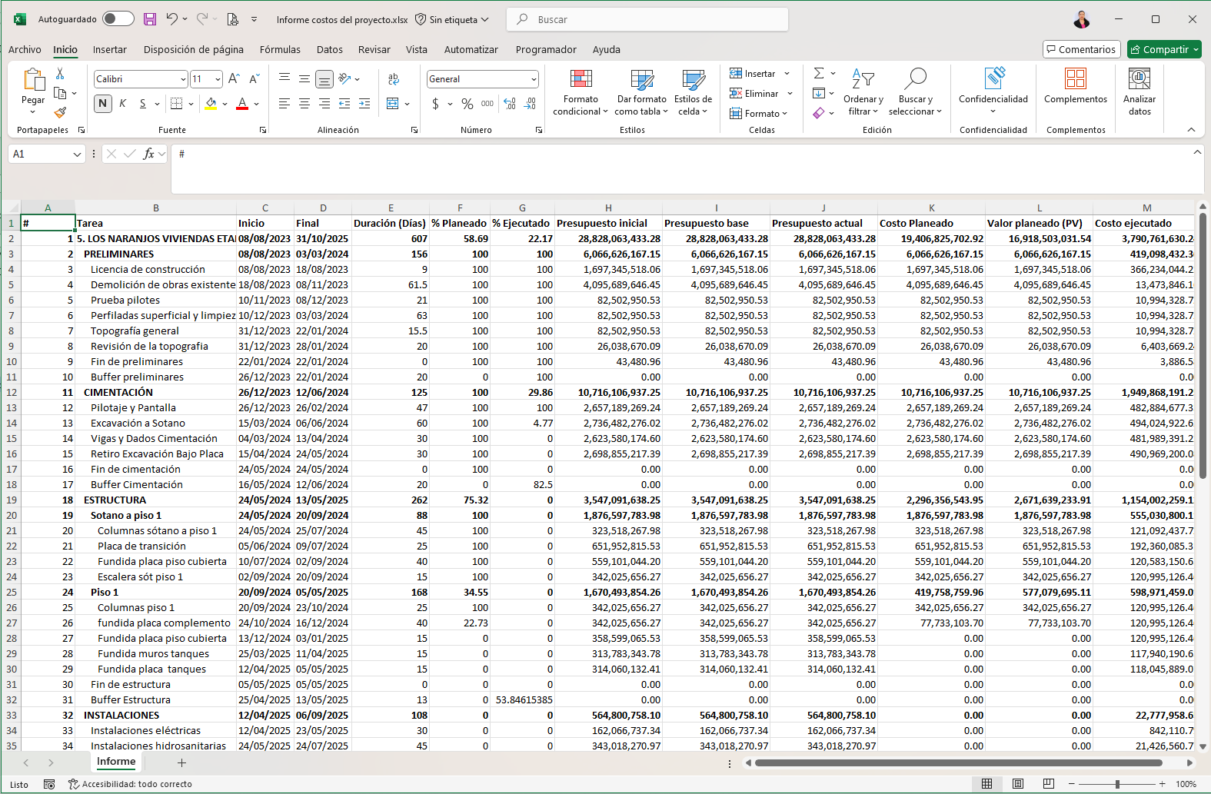The width and height of the screenshot is (1211, 794).
Task: Click Dar formato como tabla
Action: 641,92
